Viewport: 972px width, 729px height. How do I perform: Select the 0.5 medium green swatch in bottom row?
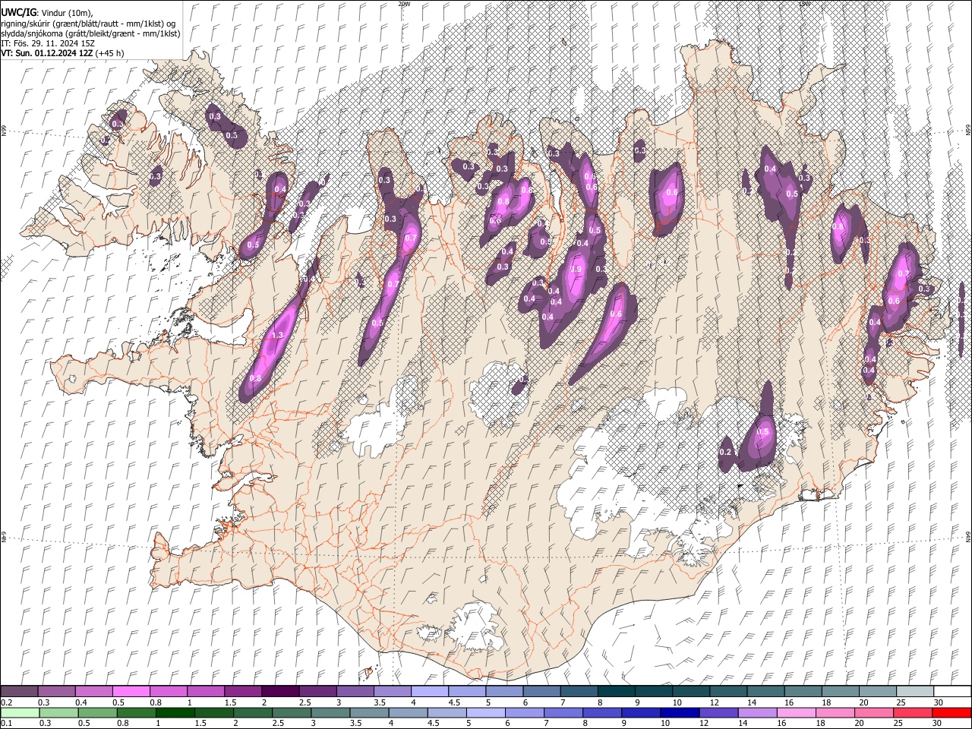(97, 712)
